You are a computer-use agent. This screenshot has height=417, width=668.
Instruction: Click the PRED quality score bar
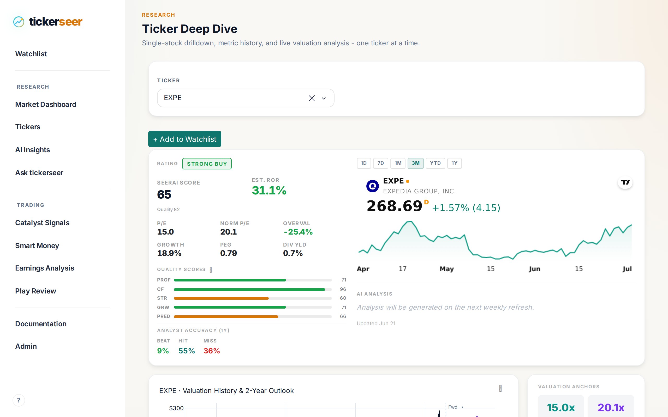[x=253, y=317]
